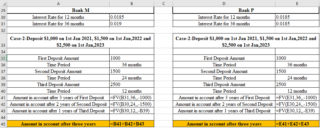Click the 0.019 interest rate cell
This screenshot has width=320, height=128.
point(131,24)
